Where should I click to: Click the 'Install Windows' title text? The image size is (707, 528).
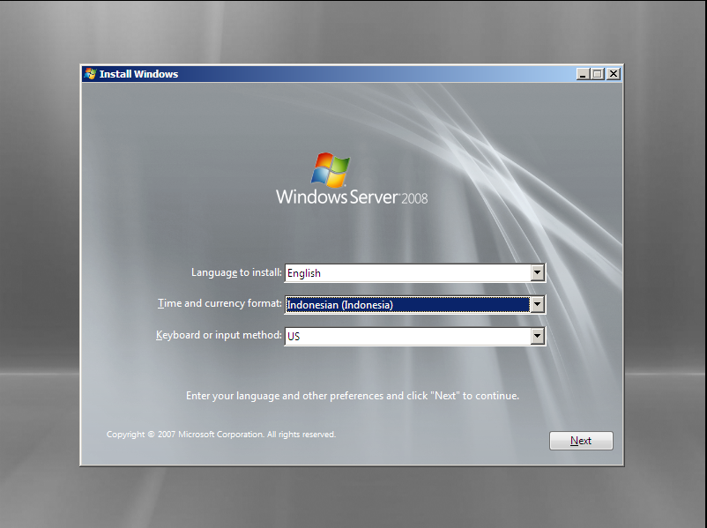pyautogui.click(x=138, y=74)
